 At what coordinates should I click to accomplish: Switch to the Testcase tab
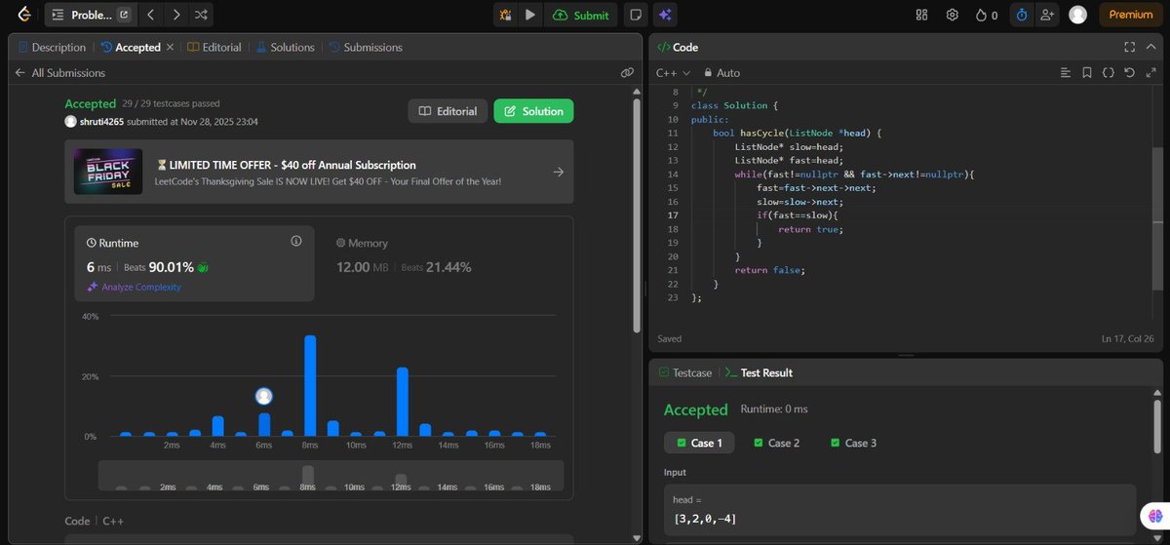(x=685, y=372)
